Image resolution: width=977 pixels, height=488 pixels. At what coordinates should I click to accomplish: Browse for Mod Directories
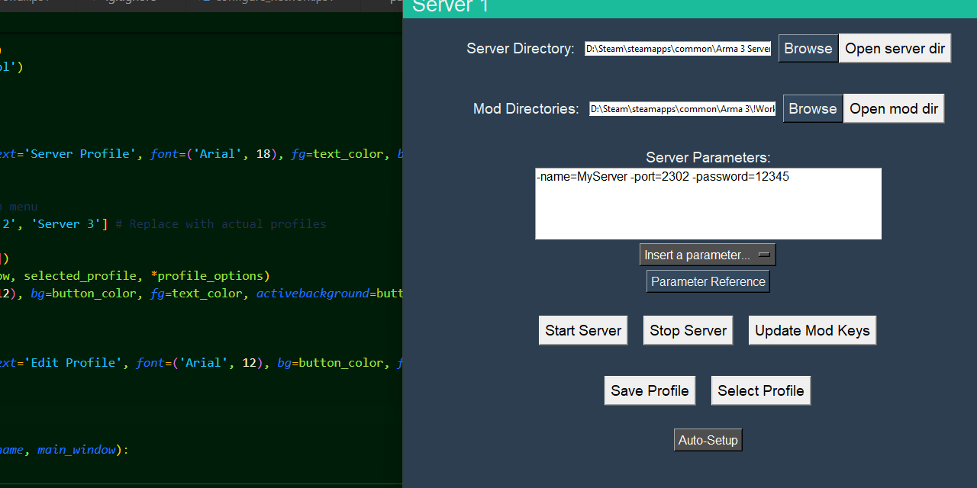click(812, 108)
